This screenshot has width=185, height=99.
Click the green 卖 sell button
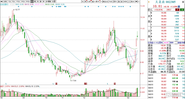(x=182, y=10)
